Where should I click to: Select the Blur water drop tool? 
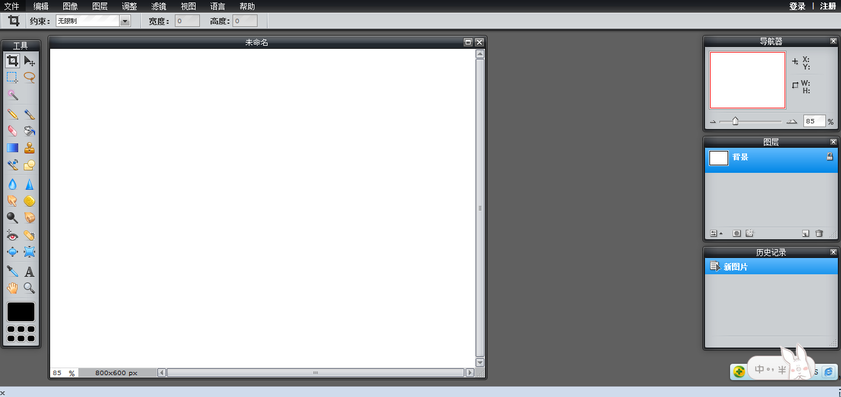(13, 184)
